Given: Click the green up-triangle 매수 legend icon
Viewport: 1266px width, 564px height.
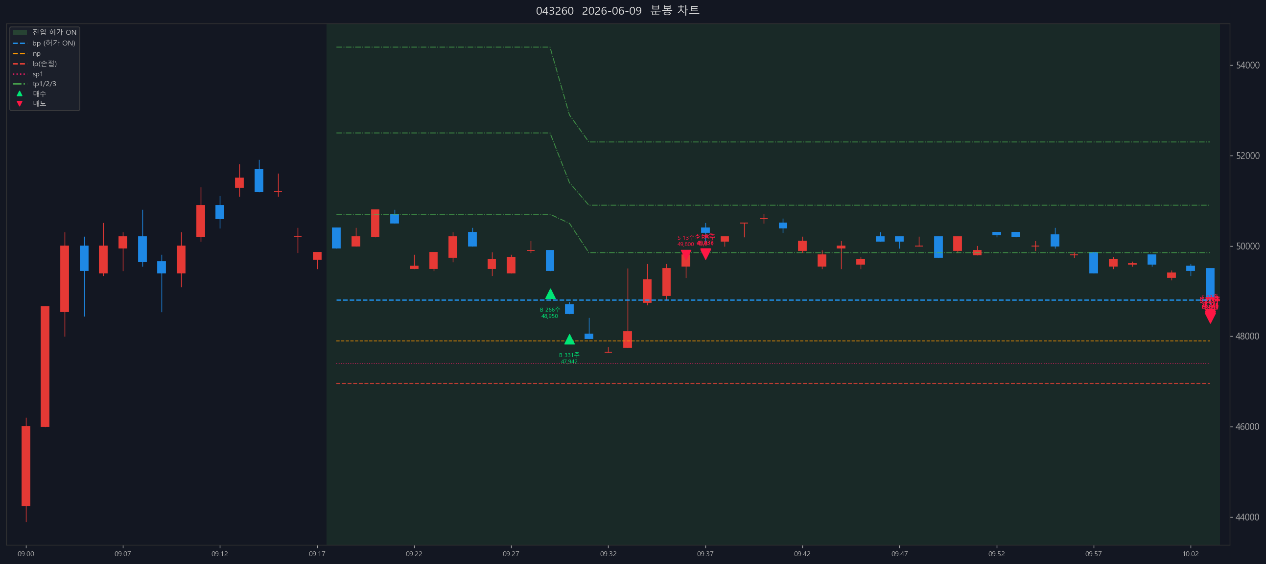Looking at the screenshot, I should pos(20,93).
